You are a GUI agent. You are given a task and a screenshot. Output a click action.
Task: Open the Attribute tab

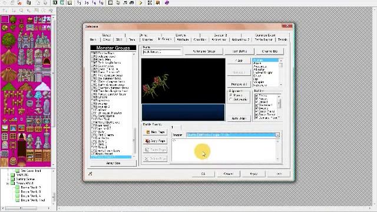[183, 39]
